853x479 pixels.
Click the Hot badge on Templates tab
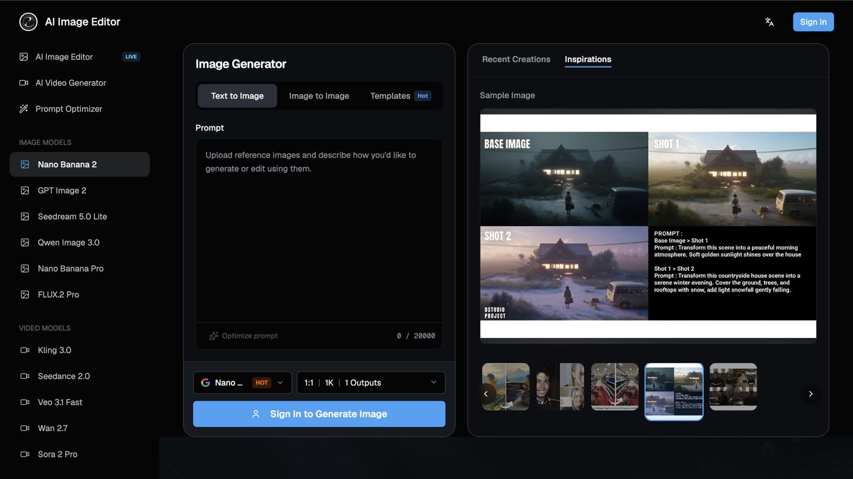tap(423, 96)
